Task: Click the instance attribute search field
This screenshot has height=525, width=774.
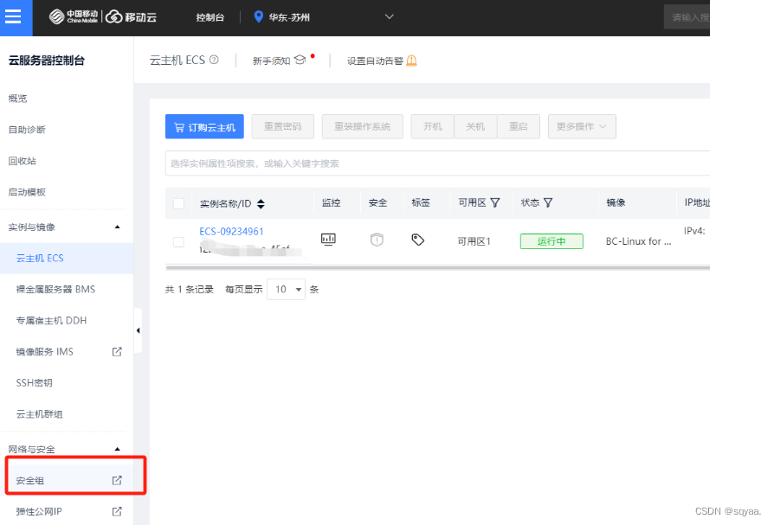Action: click(x=433, y=163)
